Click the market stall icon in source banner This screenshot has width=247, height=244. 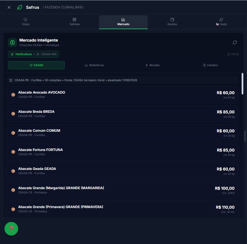[11, 80]
